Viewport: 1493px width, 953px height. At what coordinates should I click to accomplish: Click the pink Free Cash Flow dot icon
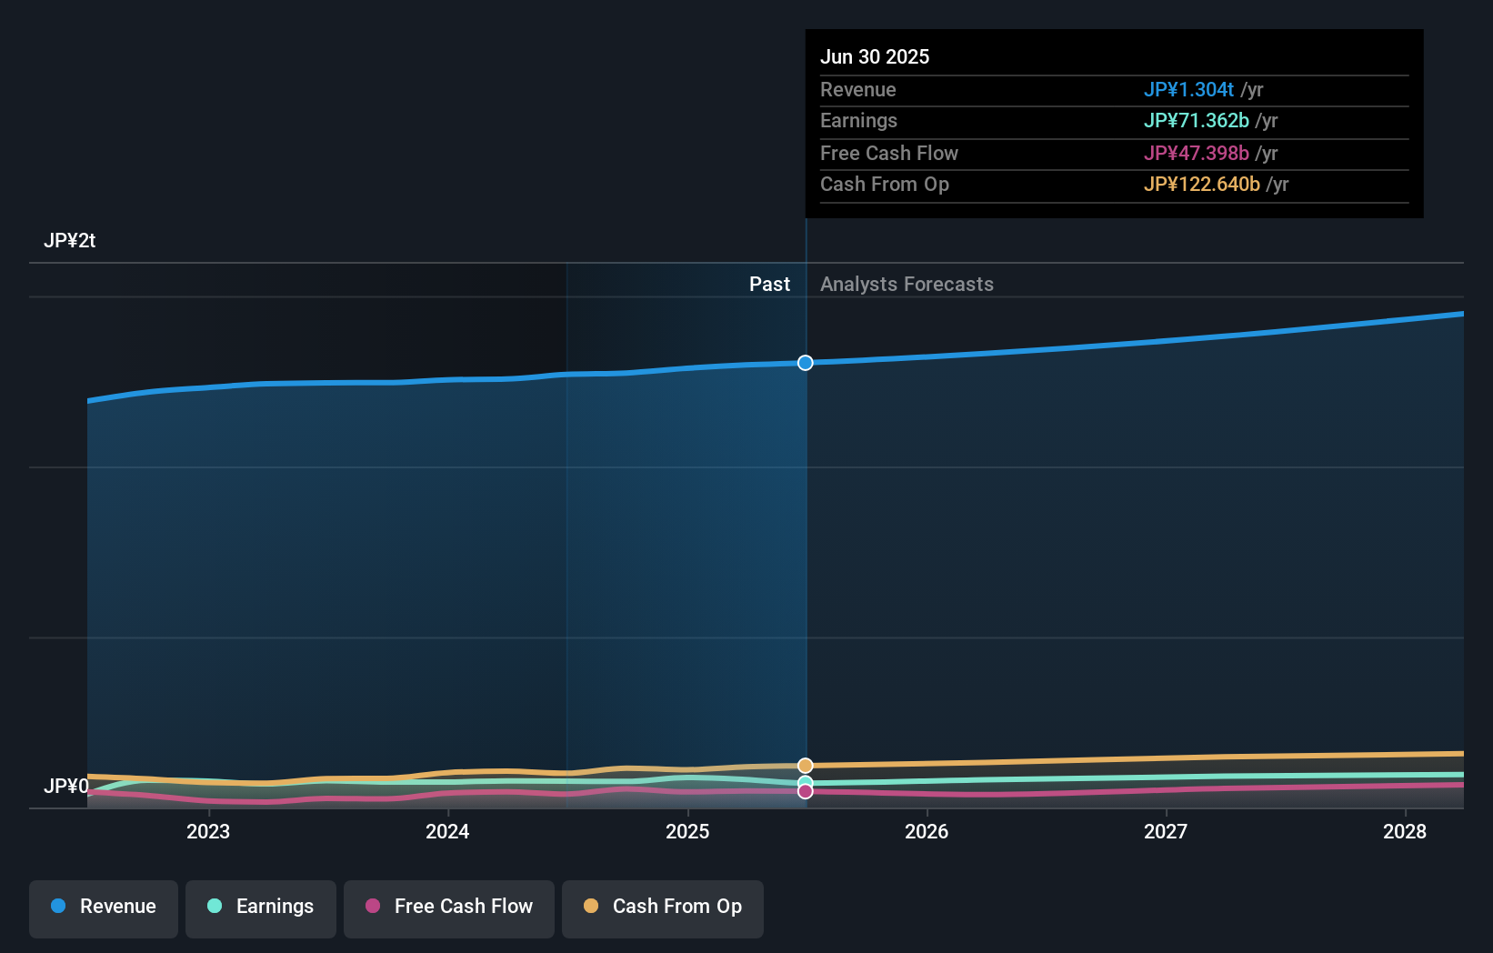tap(374, 907)
